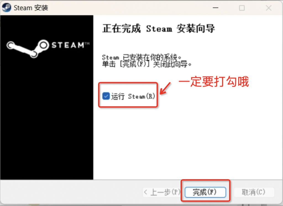Click the Steam icon in the title bar
Screen dimensions: 283x206
point(7,8)
